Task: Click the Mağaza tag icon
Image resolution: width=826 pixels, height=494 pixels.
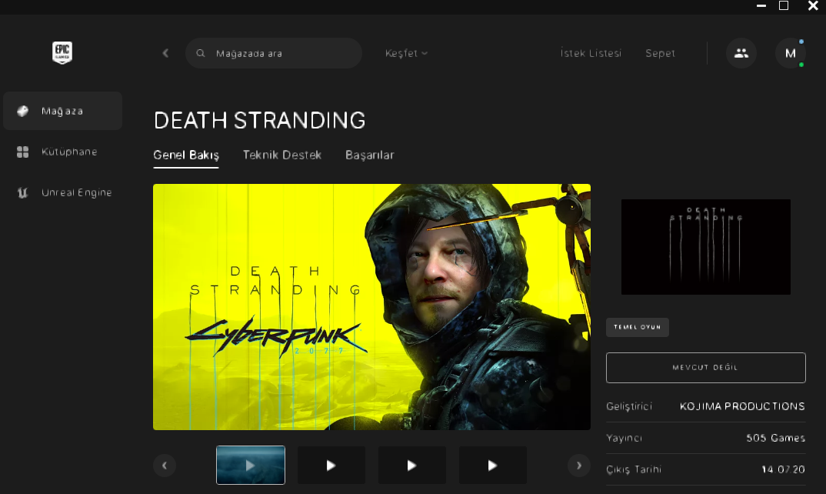Action: point(22,111)
